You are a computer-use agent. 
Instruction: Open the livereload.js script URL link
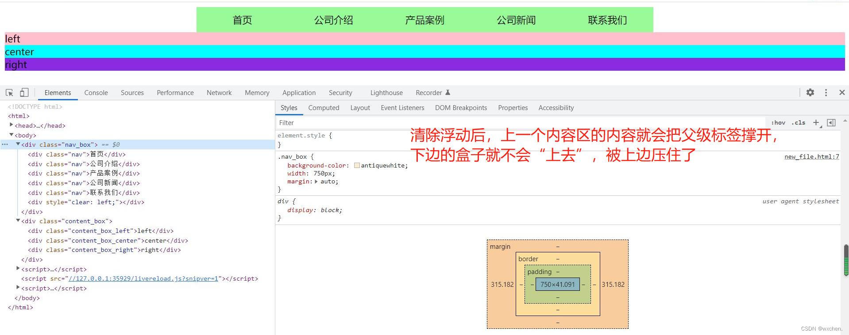coord(143,278)
